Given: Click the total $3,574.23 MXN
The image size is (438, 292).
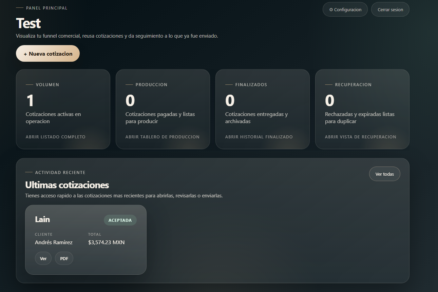Looking at the screenshot, I should pos(107,242).
